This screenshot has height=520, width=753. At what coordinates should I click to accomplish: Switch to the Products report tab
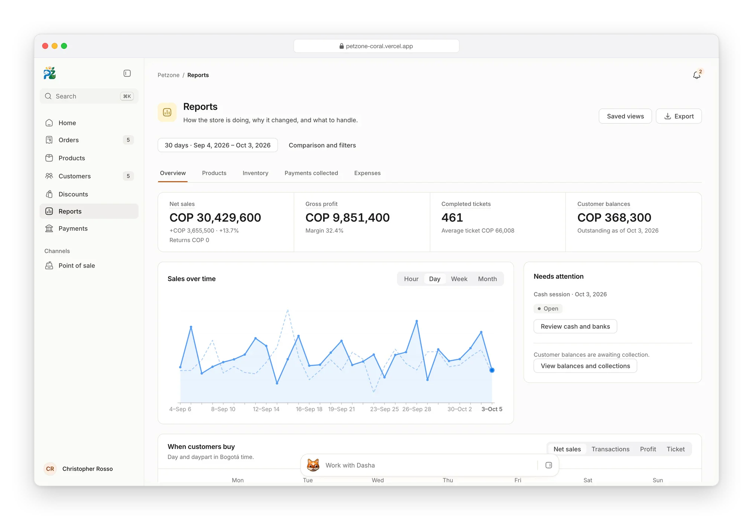point(214,173)
